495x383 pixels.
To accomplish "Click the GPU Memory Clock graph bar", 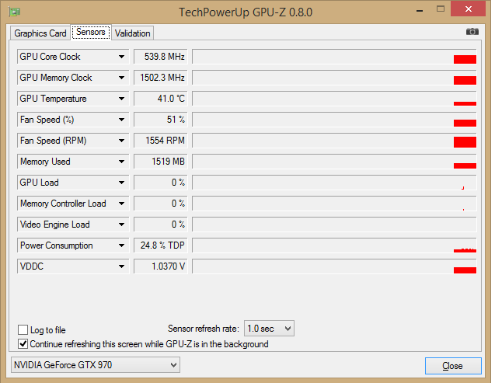I will 334,78.
